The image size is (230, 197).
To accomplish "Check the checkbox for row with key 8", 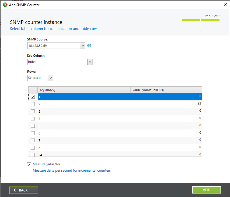I will [x=33, y=148].
